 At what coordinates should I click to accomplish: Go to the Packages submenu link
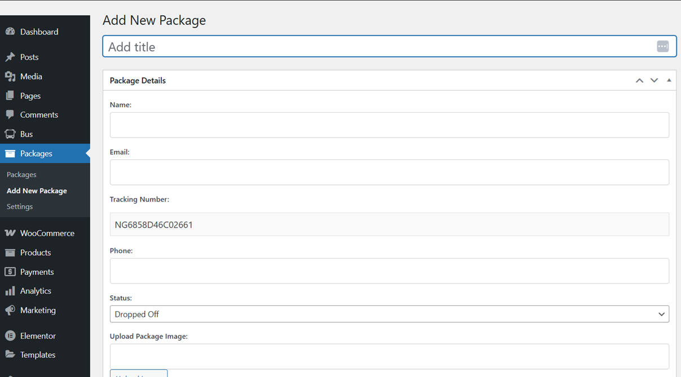pyautogui.click(x=21, y=175)
